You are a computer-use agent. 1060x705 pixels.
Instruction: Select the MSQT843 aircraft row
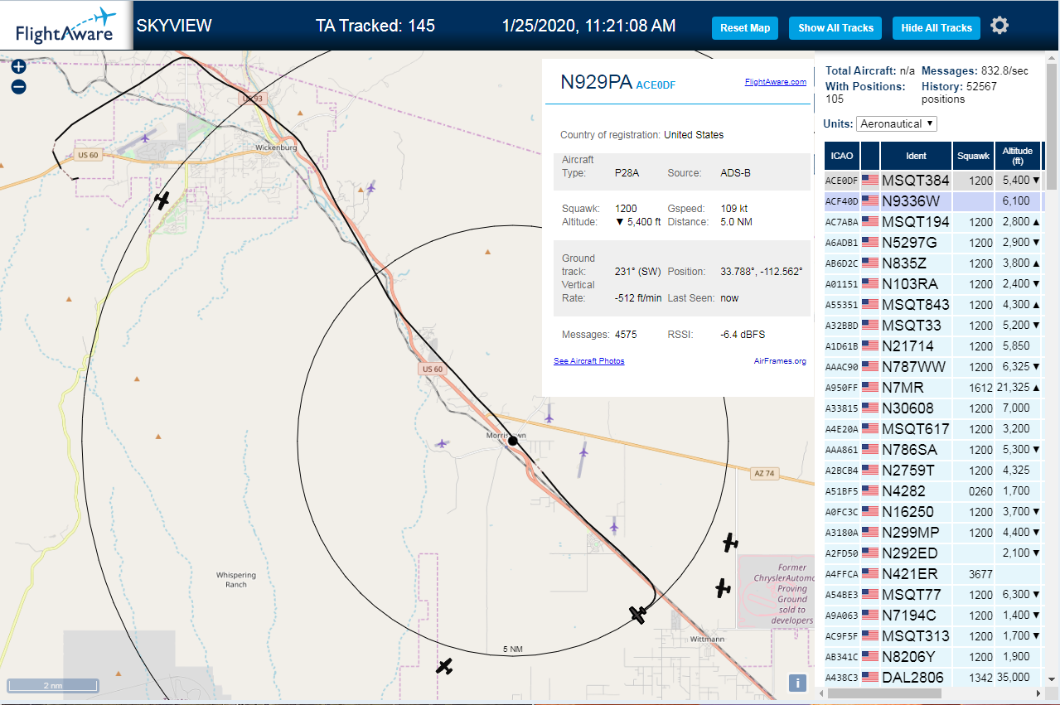pyautogui.click(x=932, y=304)
